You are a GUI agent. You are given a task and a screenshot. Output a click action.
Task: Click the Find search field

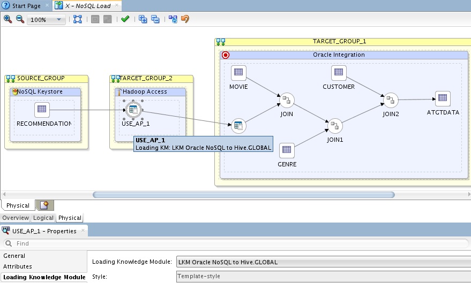[x=236, y=243]
